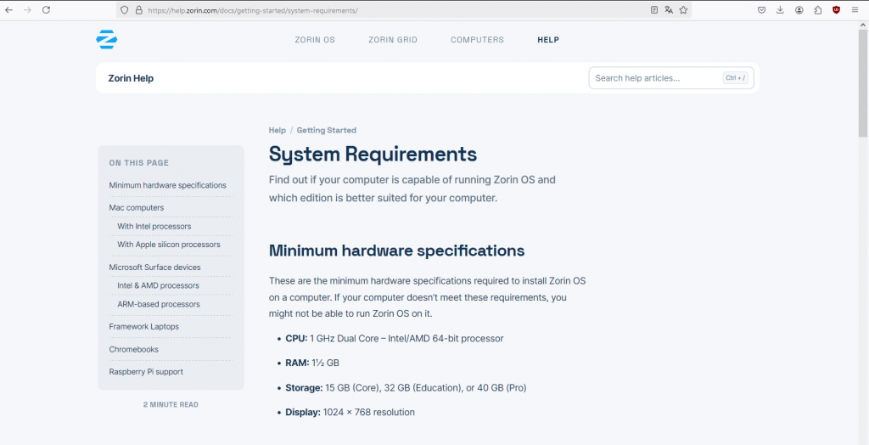
Task: Jump to Raspberry Pi support section
Action: point(146,372)
